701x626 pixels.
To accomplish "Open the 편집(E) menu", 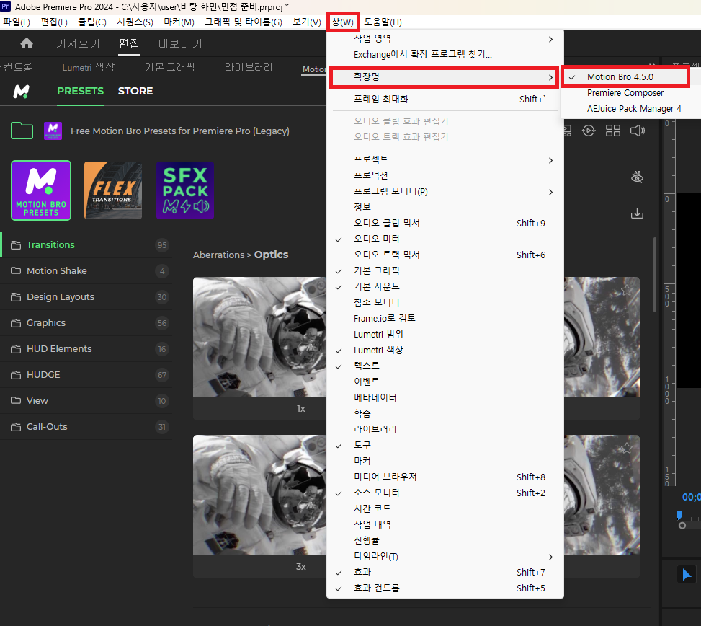I will pyautogui.click(x=54, y=22).
